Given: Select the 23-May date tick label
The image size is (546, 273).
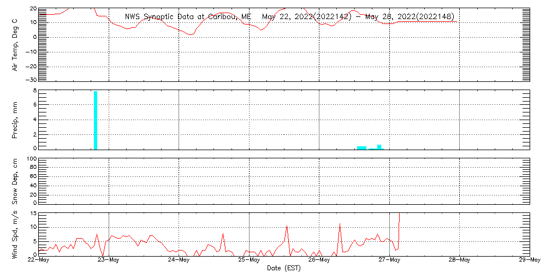Looking at the screenshot, I should click(x=109, y=260).
